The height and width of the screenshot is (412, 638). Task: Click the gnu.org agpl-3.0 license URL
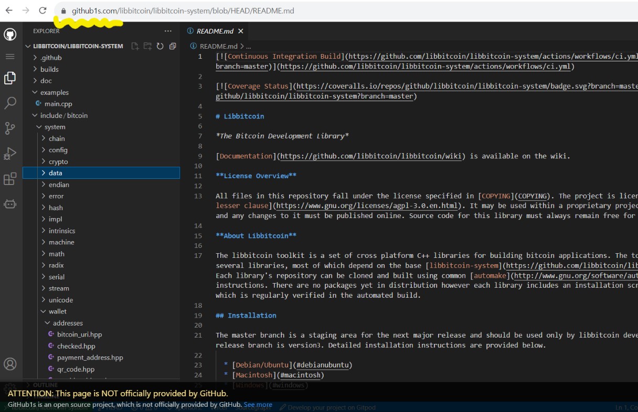[x=367, y=205]
